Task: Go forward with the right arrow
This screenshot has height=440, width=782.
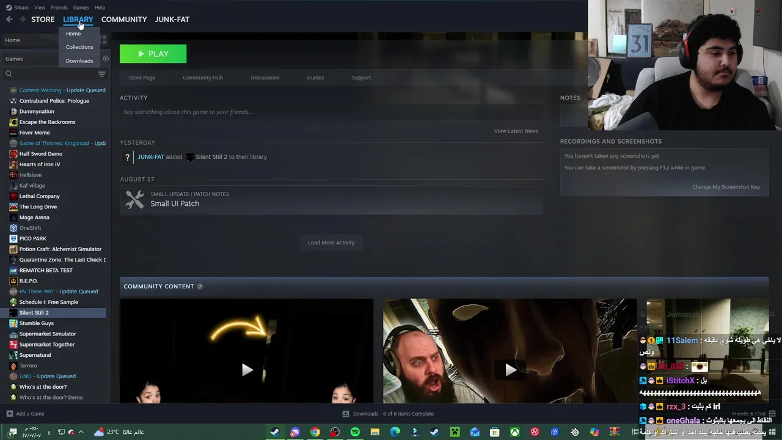Action: [x=22, y=20]
